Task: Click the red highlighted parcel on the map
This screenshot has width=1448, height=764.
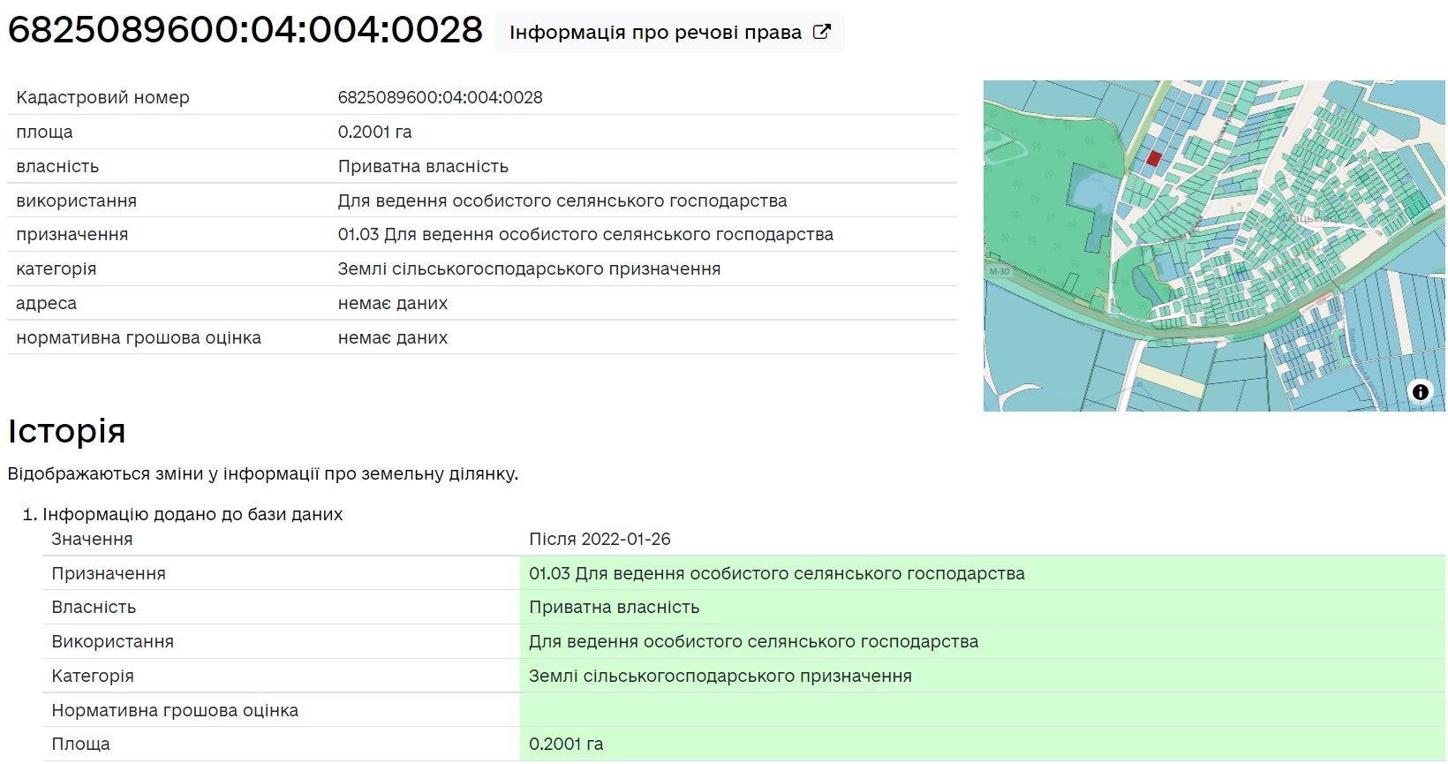Action: point(1153,159)
